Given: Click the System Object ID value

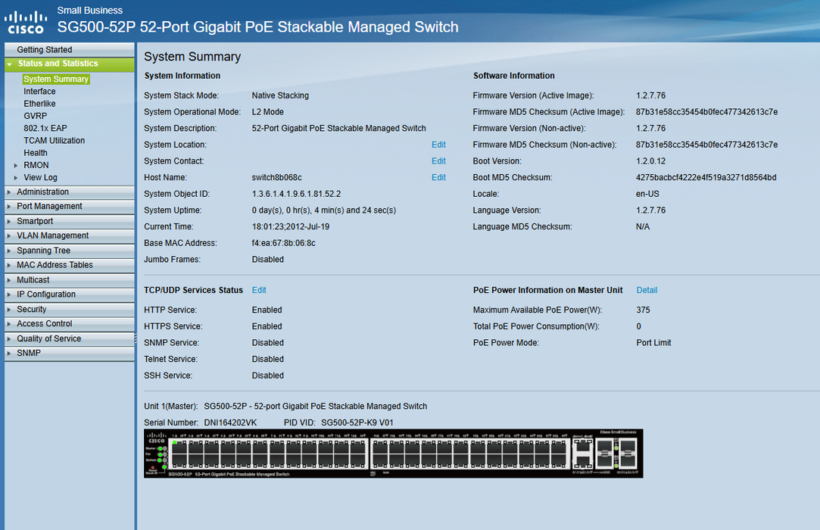Looking at the screenshot, I should [x=296, y=194].
